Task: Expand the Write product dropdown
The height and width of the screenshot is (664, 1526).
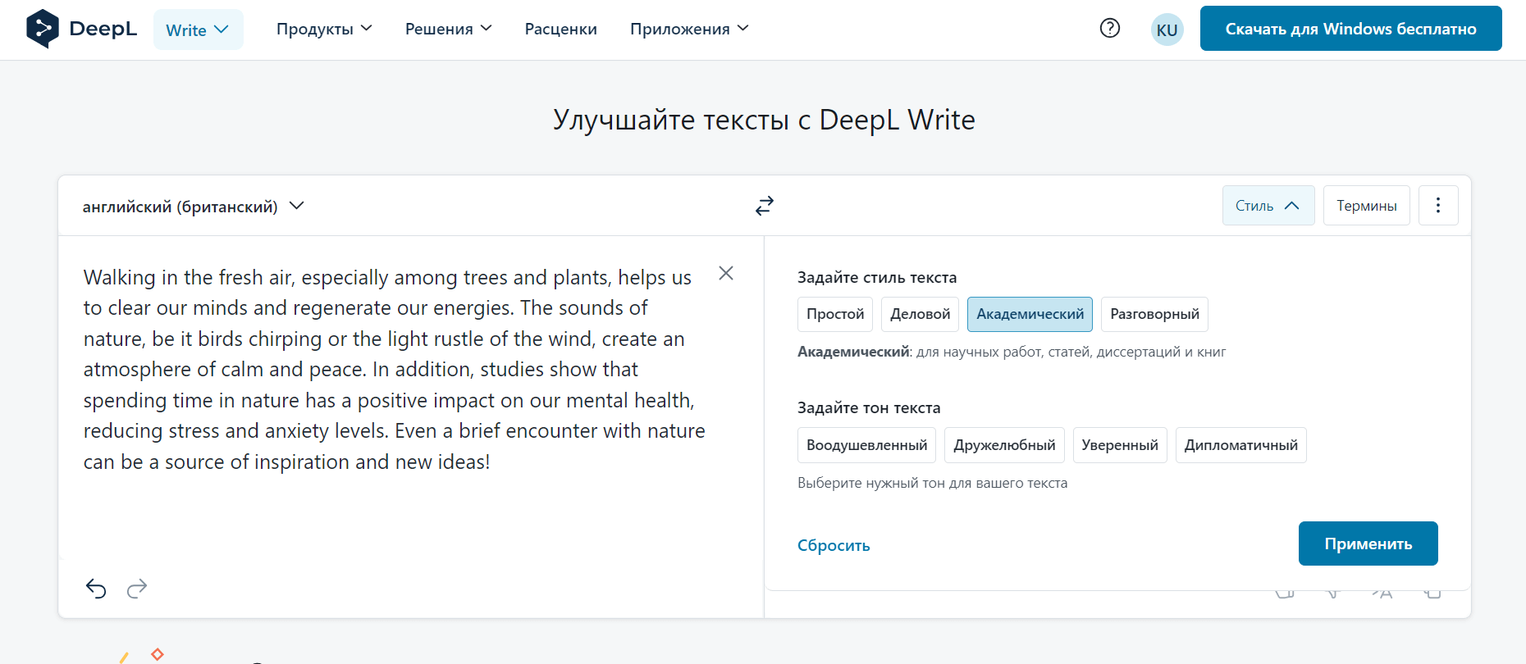Action: coord(198,30)
